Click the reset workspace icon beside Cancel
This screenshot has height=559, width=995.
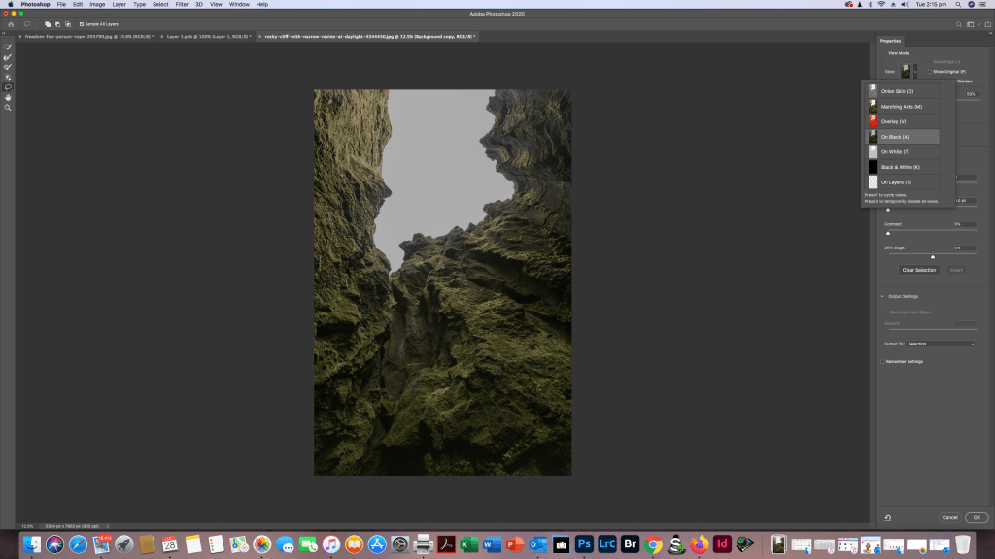(x=888, y=517)
